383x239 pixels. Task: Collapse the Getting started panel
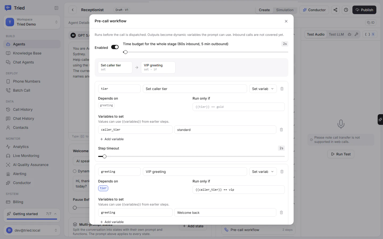[55, 214]
